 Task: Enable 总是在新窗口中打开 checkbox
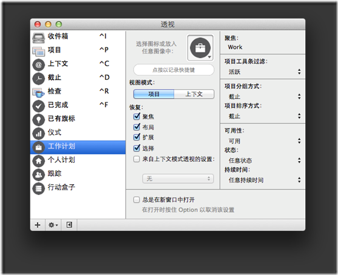pos(137,200)
